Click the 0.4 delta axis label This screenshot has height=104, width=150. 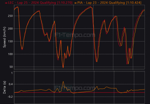(x=11, y=84)
